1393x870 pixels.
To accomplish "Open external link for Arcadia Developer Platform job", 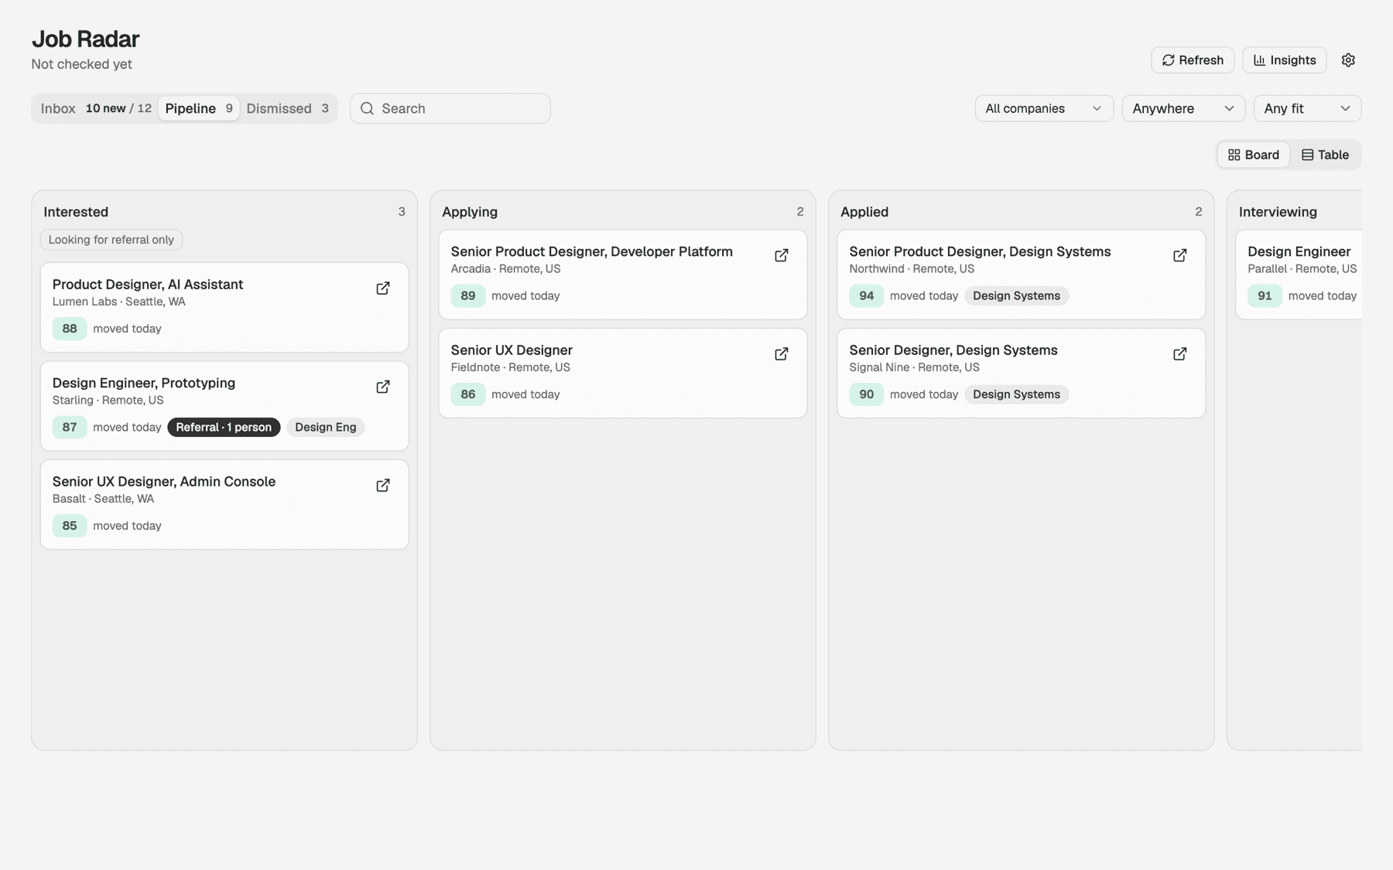I will pos(782,255).
